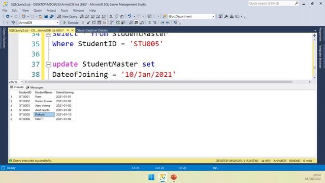Click the Copy toolbar icon

[x=116, y=16]
